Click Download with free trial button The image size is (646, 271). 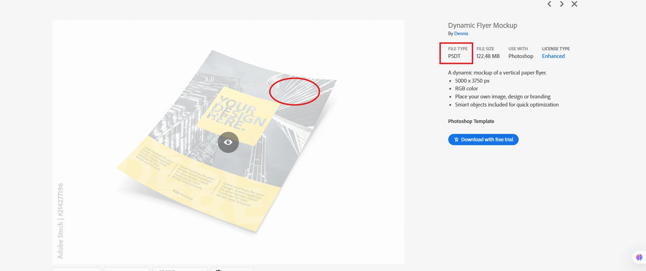pos(483,140)
